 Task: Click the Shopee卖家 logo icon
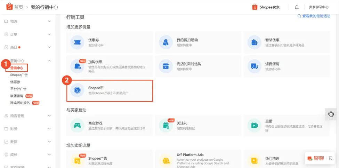[255, 7]
